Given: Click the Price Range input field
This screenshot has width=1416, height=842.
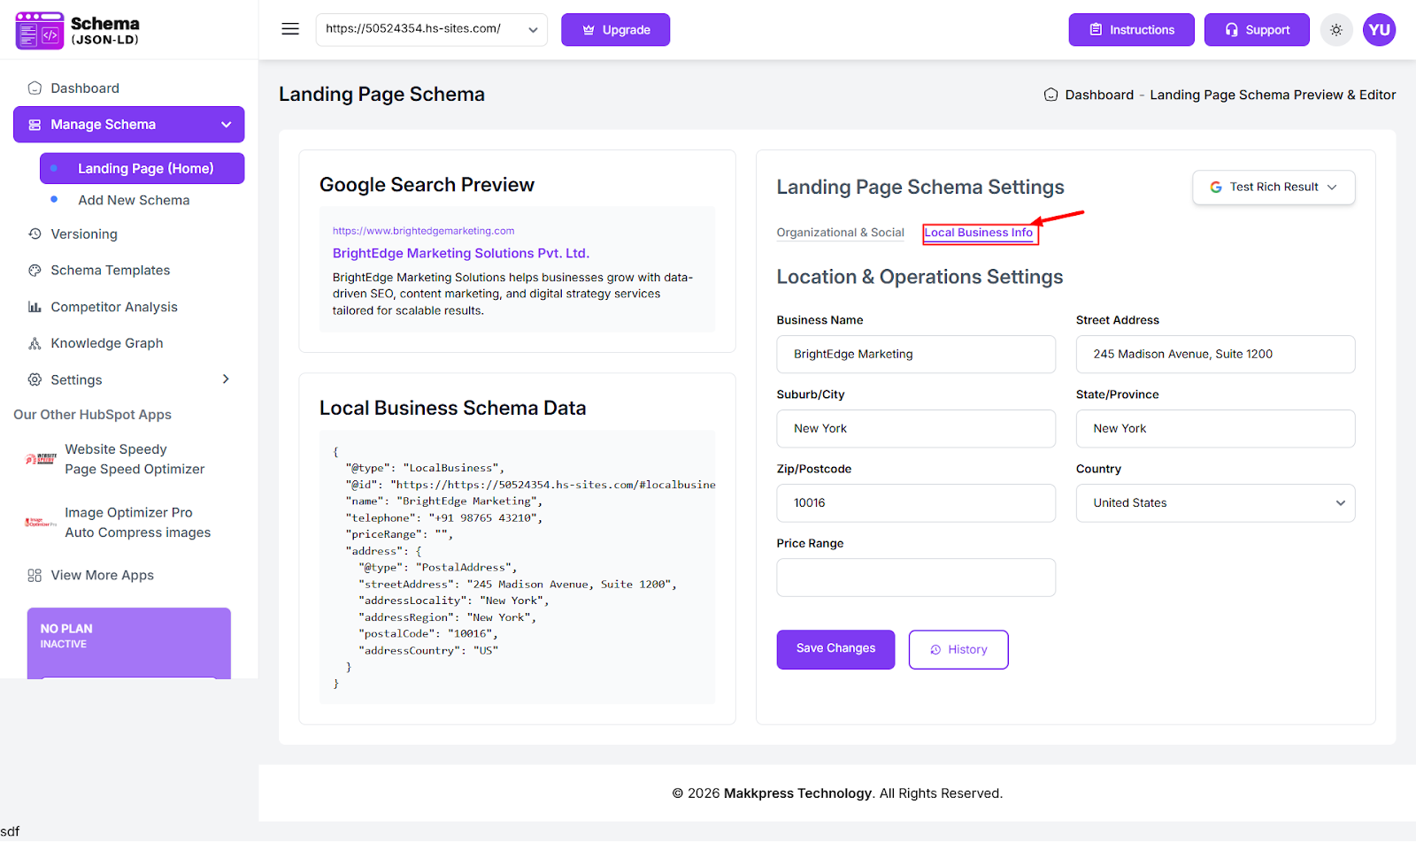Looking at the screenshot, I should 915,578.
